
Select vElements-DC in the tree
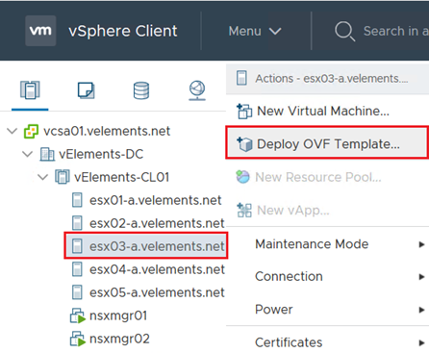101,154
